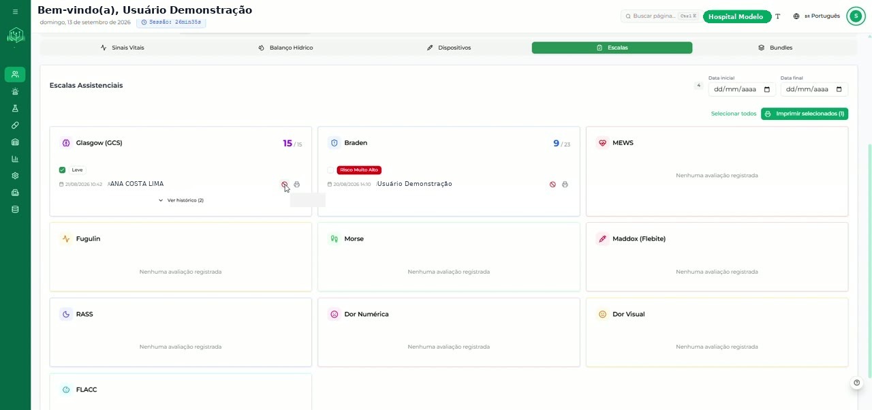Click the Data inicial date field

(741, 89)
